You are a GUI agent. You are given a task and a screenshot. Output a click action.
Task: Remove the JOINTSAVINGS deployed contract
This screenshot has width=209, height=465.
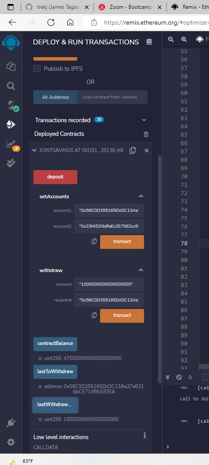tap(147, 151)
